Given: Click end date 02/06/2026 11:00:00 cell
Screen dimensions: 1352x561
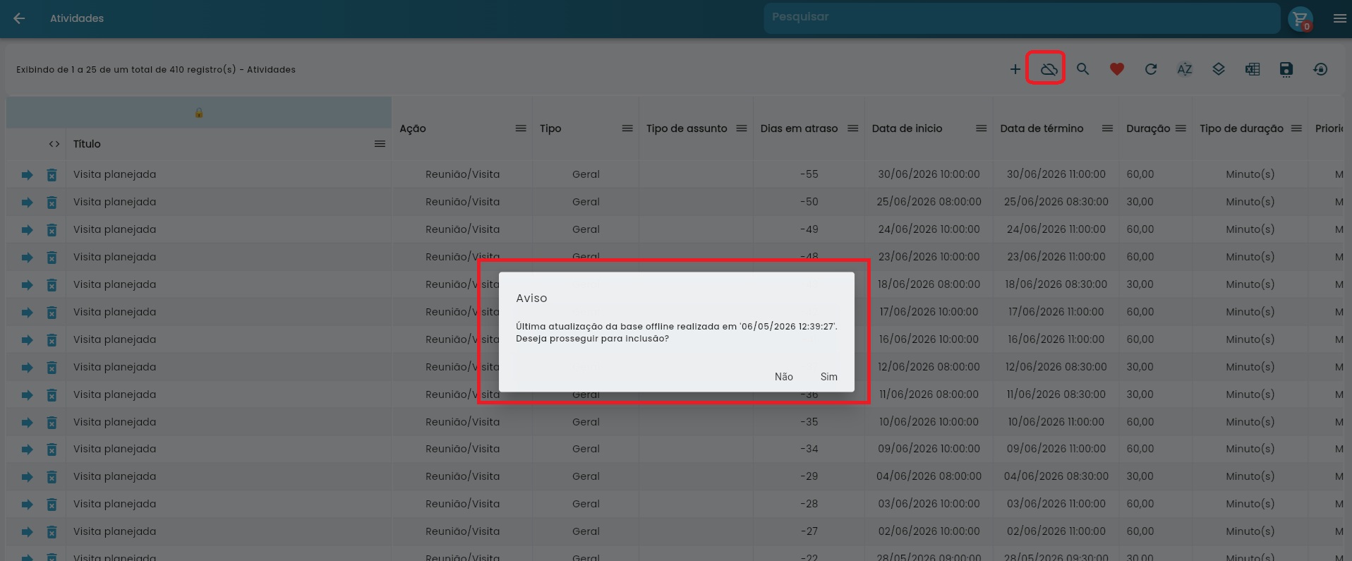Looking at the screenshot, I should pyautogui.click(x=1056, y=531).
